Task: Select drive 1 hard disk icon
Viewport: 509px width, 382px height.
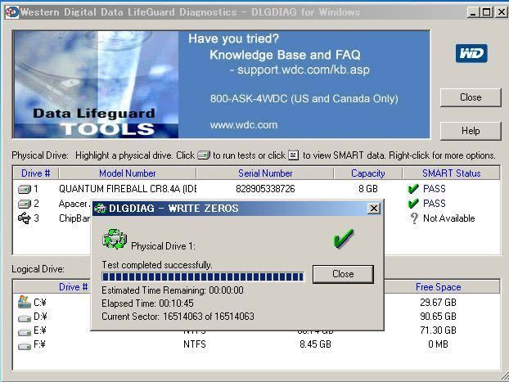Action: click(24, 189)
